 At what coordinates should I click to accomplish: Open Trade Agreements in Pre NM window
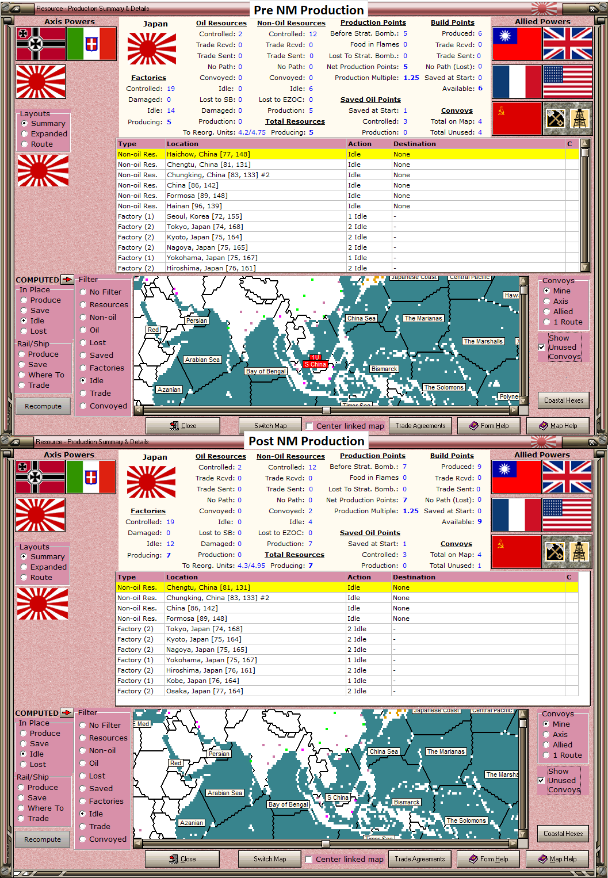coord(420,426)
